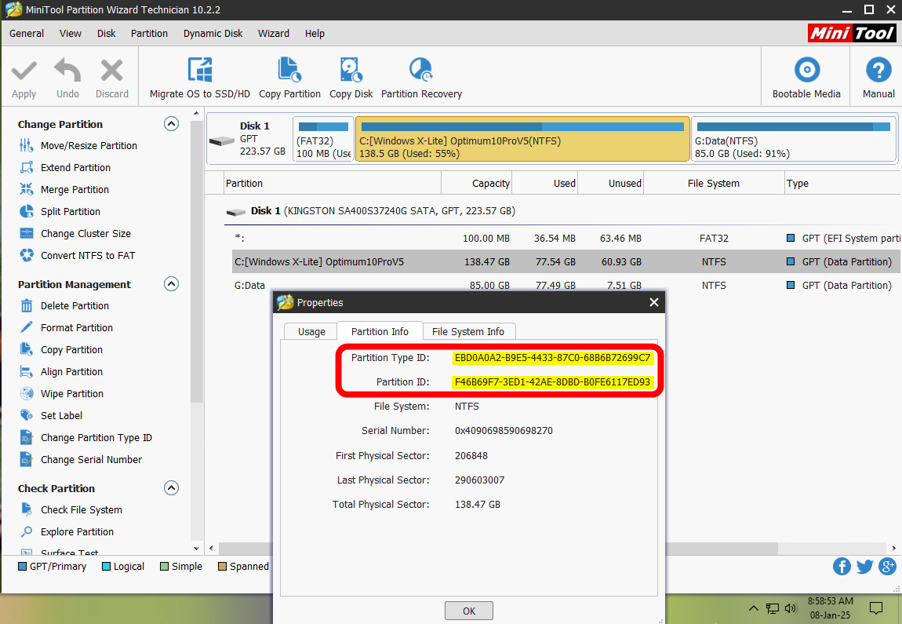
Task: Select the Partition Info tab
Action: 380,331
